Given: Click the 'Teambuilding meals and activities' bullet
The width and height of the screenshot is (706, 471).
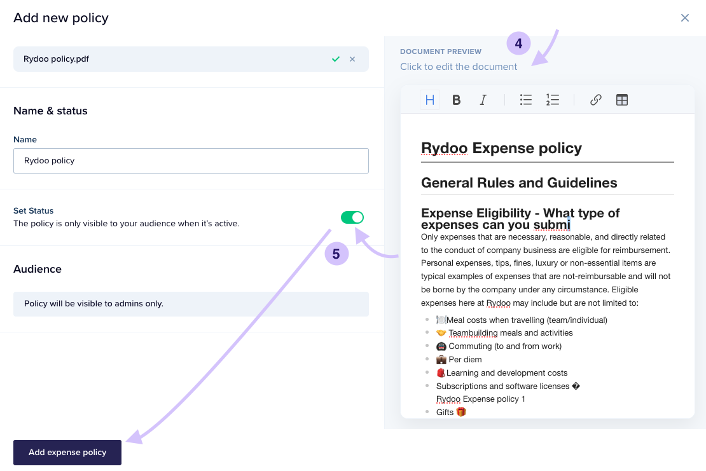Looking at the screenshot, I should [x=504, y=333].
